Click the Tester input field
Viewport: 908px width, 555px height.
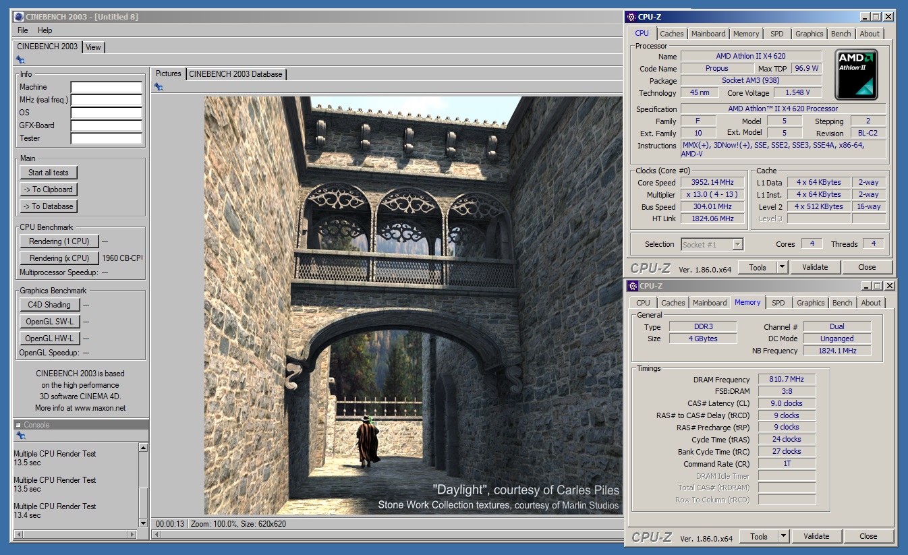(x=107, y=138)
